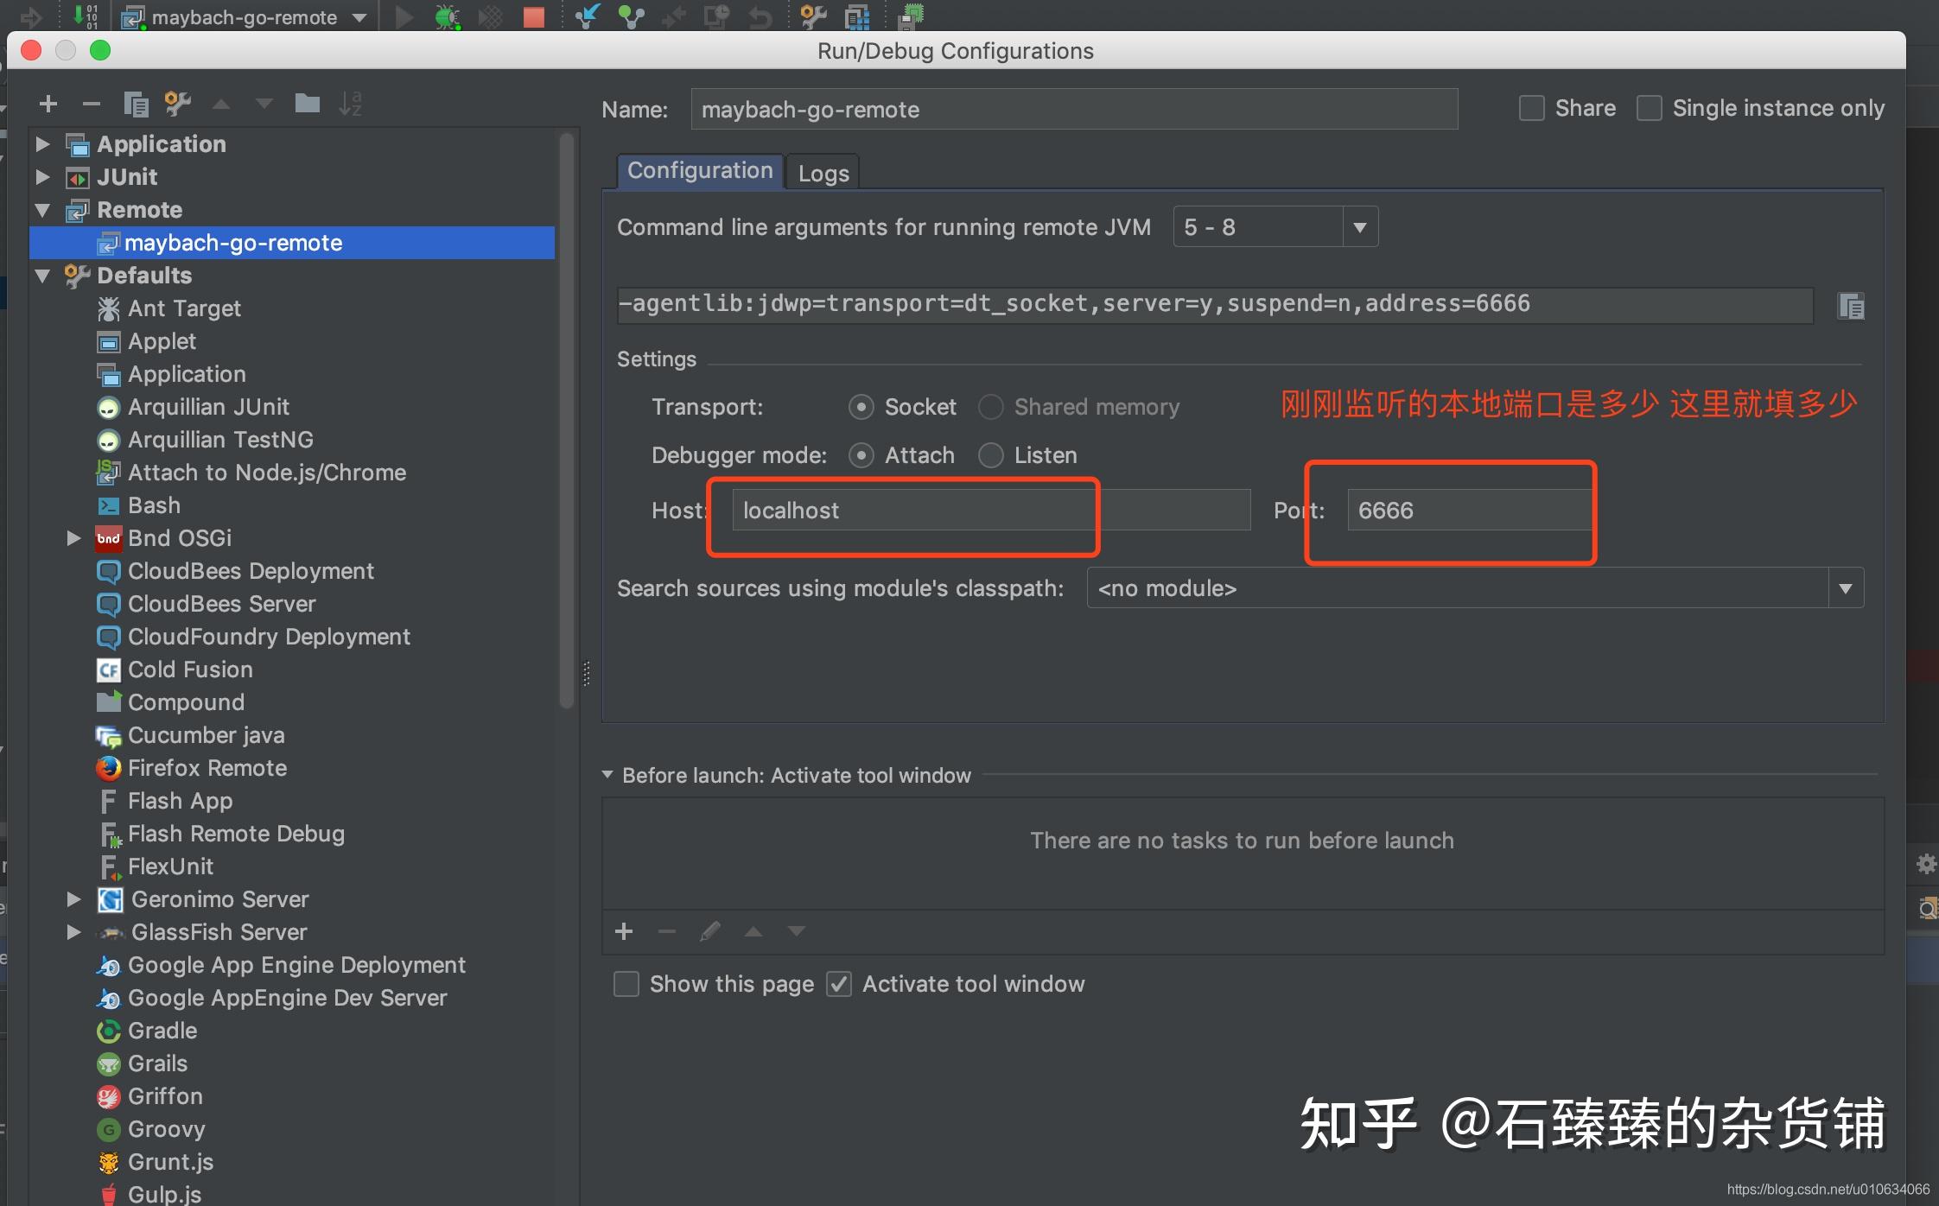The height and width of the screenshot is (1206, 1939).
Task: Select Shared memory transport
Action: point(990,407)
